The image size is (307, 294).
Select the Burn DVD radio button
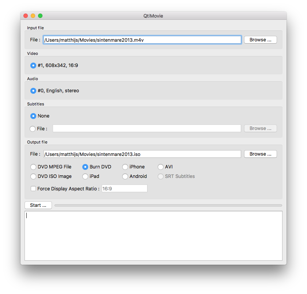pos(85,167)
